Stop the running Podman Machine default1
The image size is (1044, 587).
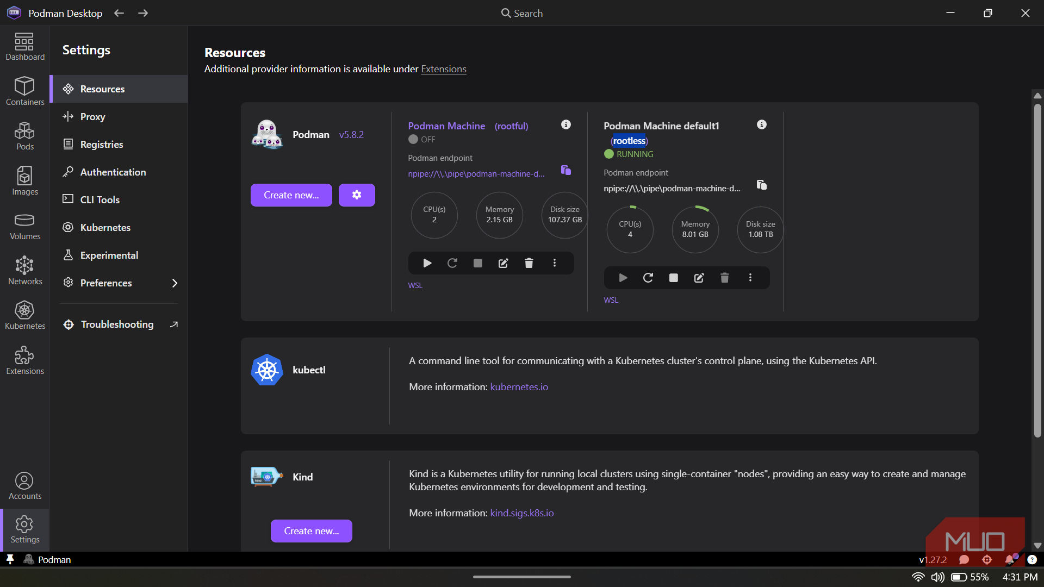click(674, 278)
